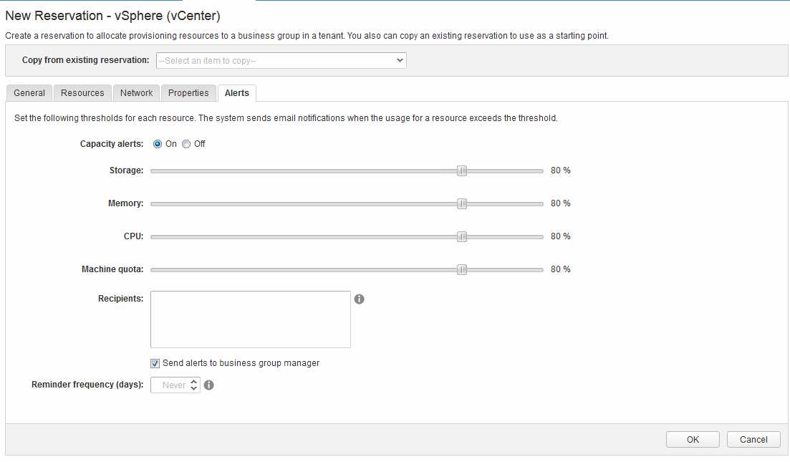This screenshot has height=462, width=790.
Task: Click the Machine quota slider handle
Action: 462,269
